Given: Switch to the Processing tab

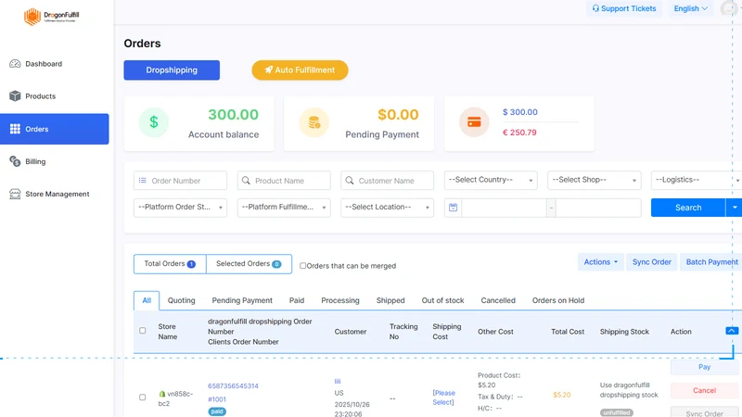Looking at the screenshot, I should click(x=340, y=300).
